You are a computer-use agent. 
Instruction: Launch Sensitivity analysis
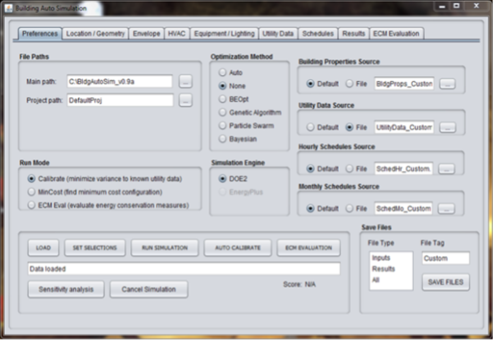coord(66,290)
